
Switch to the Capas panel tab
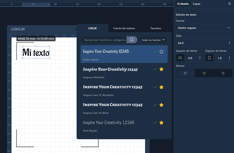click(196, 4)
